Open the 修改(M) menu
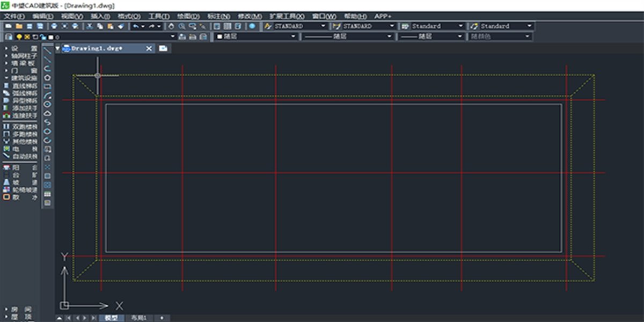The height and width of the screenshot is (322, 644). click(250, 16)
